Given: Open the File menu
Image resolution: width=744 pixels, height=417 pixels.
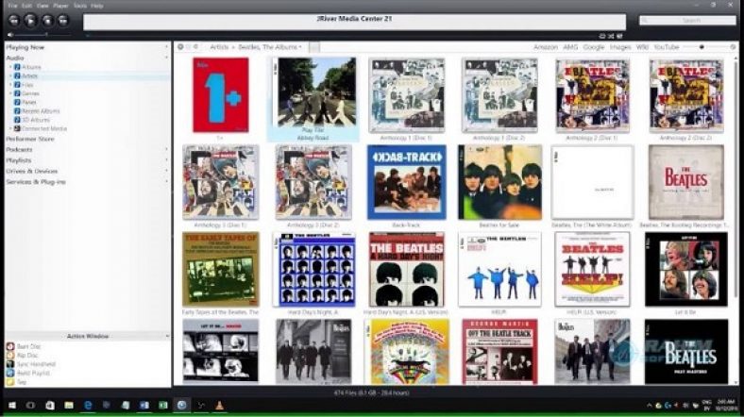Looking at the screenshot, I should pos(13,6).
